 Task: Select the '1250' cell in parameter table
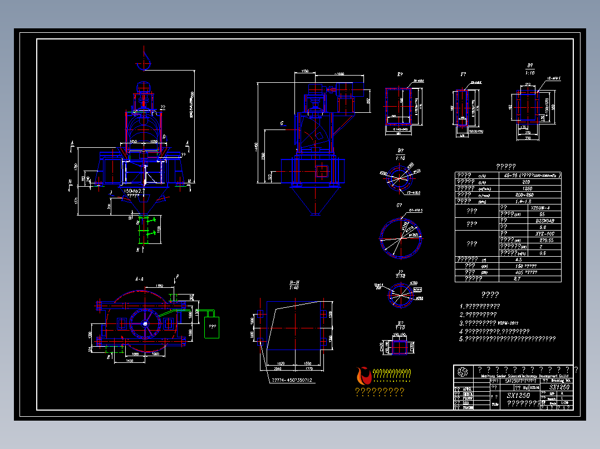530,188
